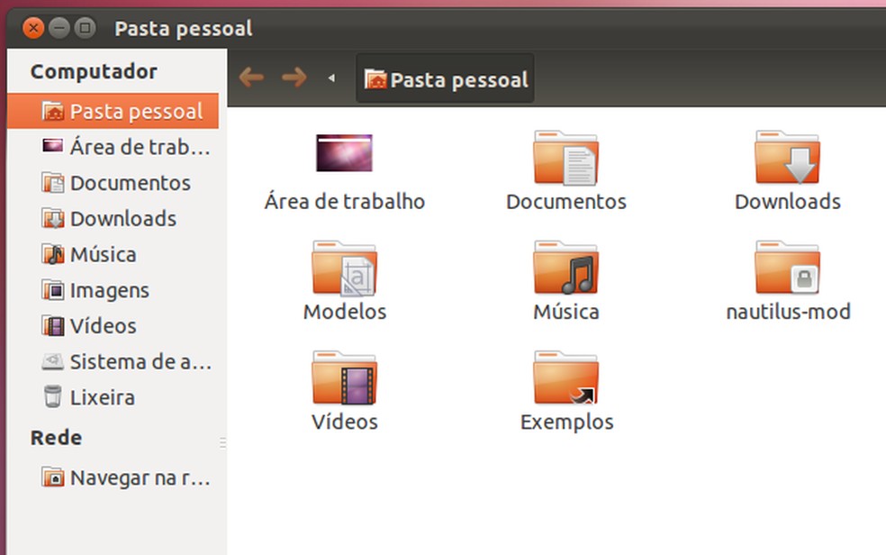This screenshot has width=886, height=555.
Task: Click the sidebar resize handle grip
Action: click(x=222, y=442)
